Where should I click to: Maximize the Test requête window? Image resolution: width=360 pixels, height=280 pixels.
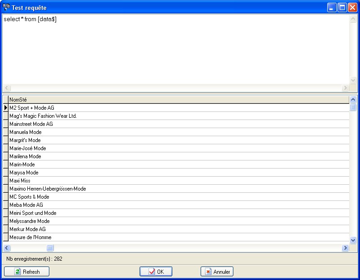point(342,8)
